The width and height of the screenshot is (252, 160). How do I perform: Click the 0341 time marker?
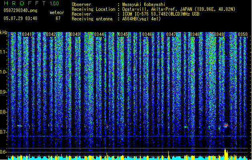point(27,34)
